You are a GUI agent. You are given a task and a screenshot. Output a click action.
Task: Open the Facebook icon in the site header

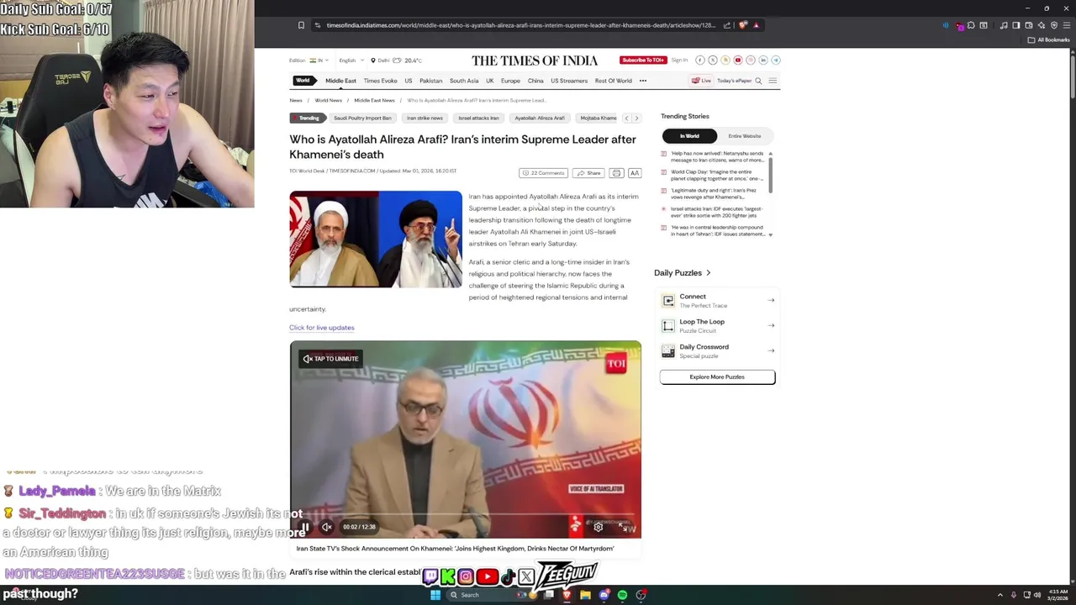tap(699, 60)
